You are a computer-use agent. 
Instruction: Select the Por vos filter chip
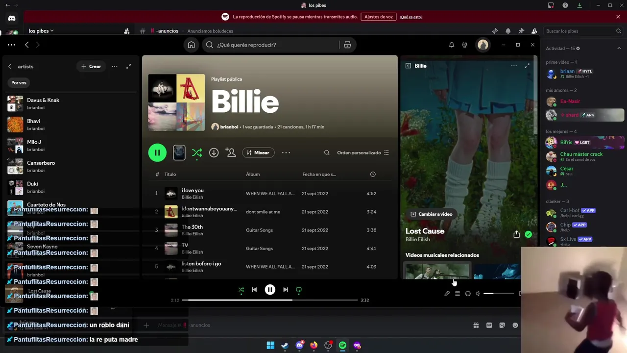[x=19, y=83]
